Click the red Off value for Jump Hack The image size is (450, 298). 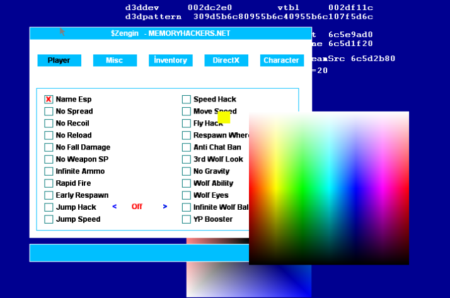[x=137, y=207]
